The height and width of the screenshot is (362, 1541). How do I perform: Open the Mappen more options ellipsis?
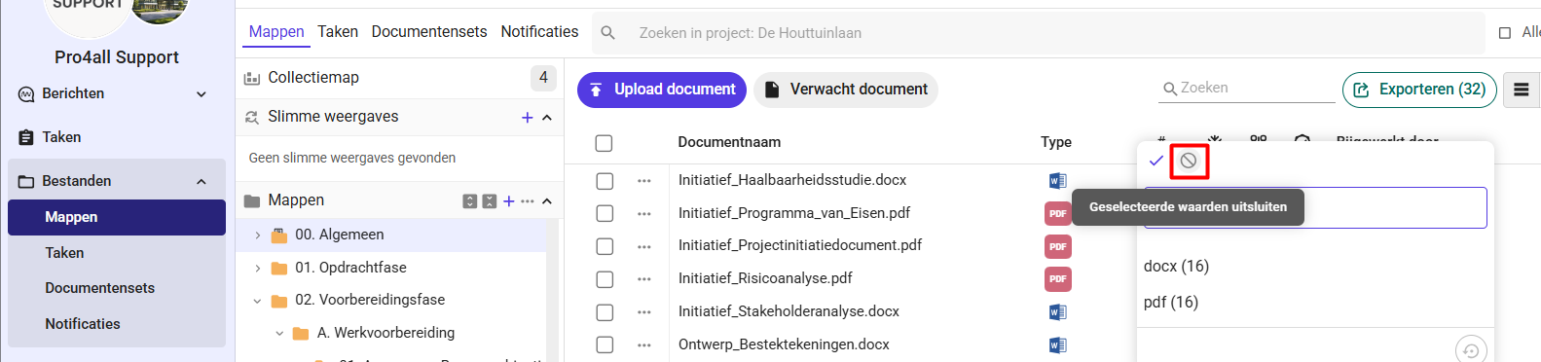pyautogui.click(x=528, y=201)
